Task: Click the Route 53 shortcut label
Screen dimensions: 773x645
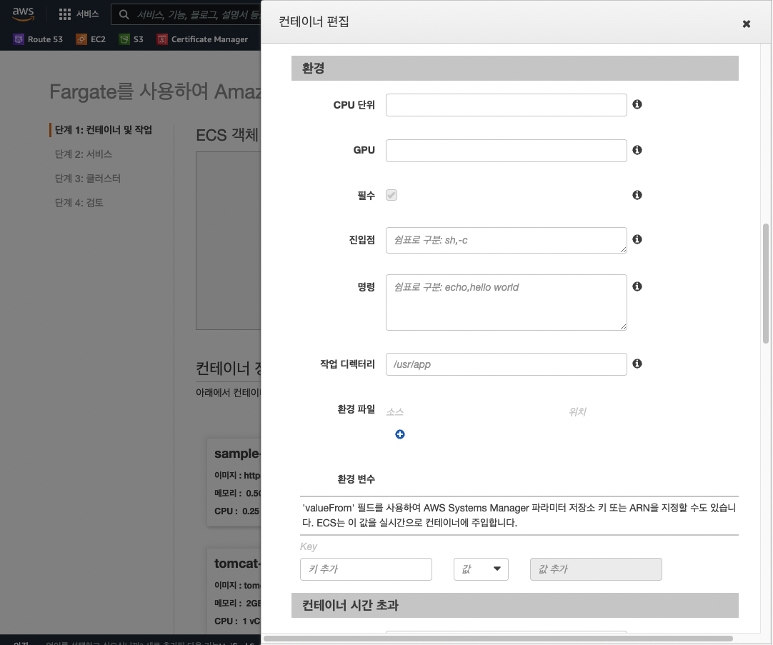Action: tap(45, 39)
